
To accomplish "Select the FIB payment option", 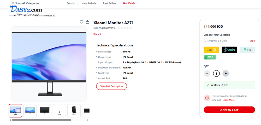I will pyautogui.click(x=247, y=50).
